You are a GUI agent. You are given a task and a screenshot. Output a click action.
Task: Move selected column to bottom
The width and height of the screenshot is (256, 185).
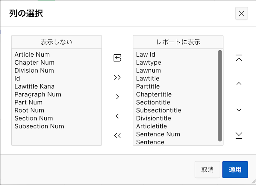click(239, 136)
